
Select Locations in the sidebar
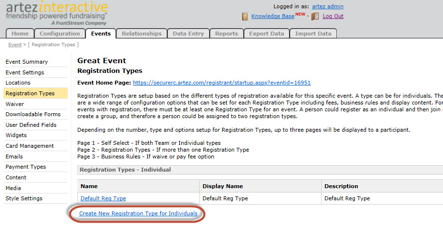click(x=36, y=83)
